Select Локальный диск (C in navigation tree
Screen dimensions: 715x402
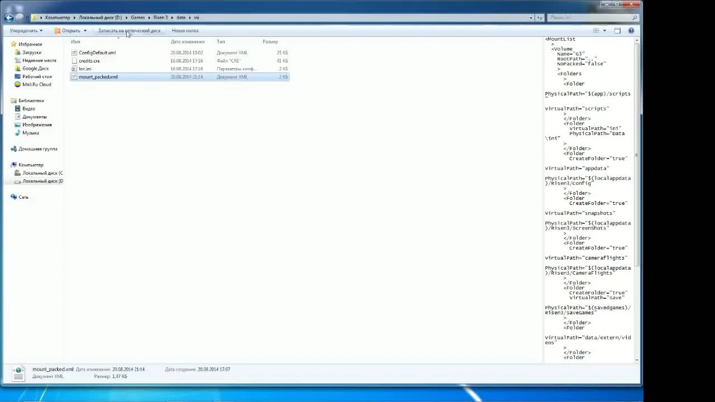[x=42, y=173]
